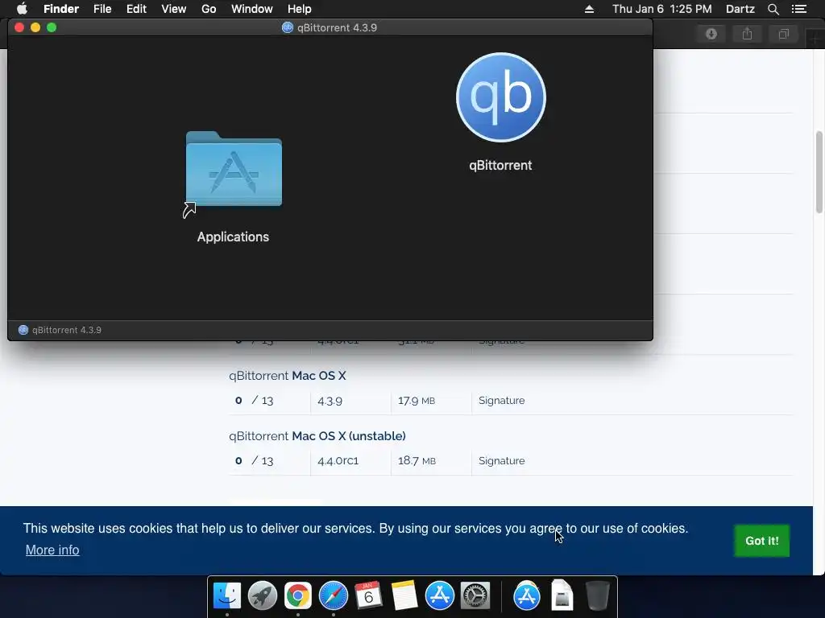The image size is (825, 618).
Task: Open the Trash from the Dock
Action: [597, 596]
